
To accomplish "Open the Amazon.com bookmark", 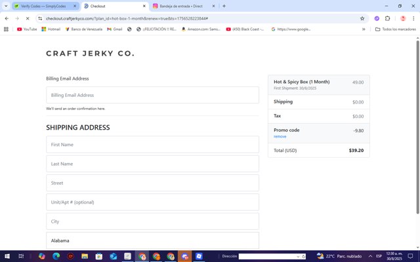I will (x=201, y=29).
